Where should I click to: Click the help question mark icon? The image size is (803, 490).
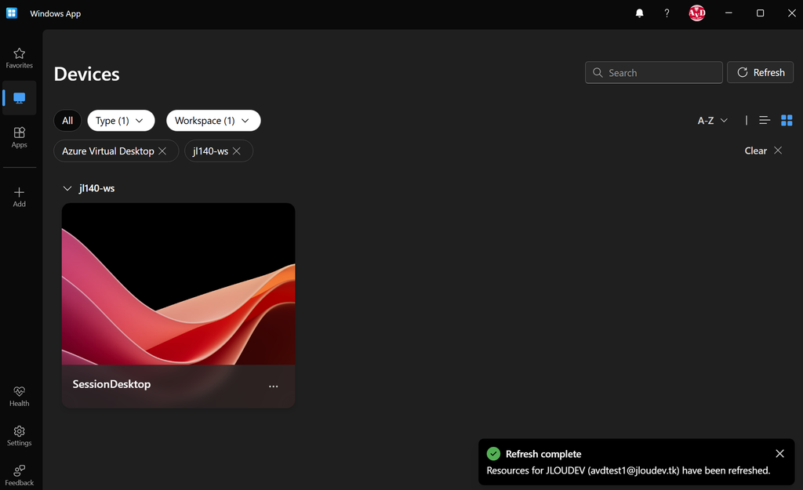(667, 13)
